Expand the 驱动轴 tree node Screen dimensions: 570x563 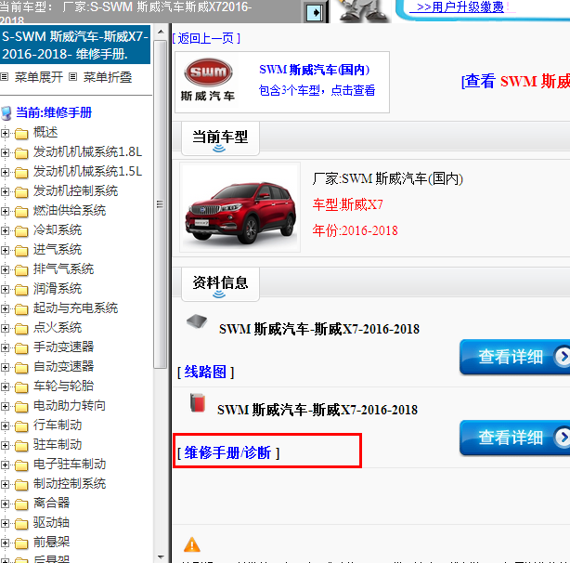point(5,523)
